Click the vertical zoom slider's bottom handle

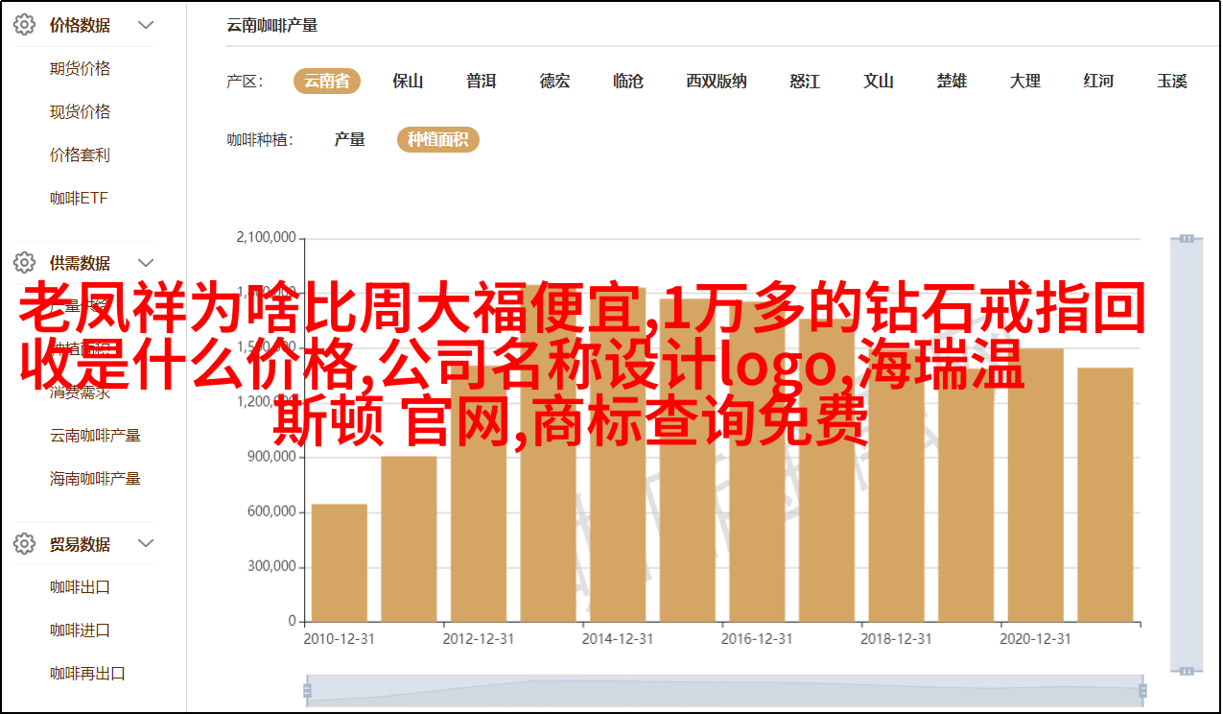tap(1187, 671)
